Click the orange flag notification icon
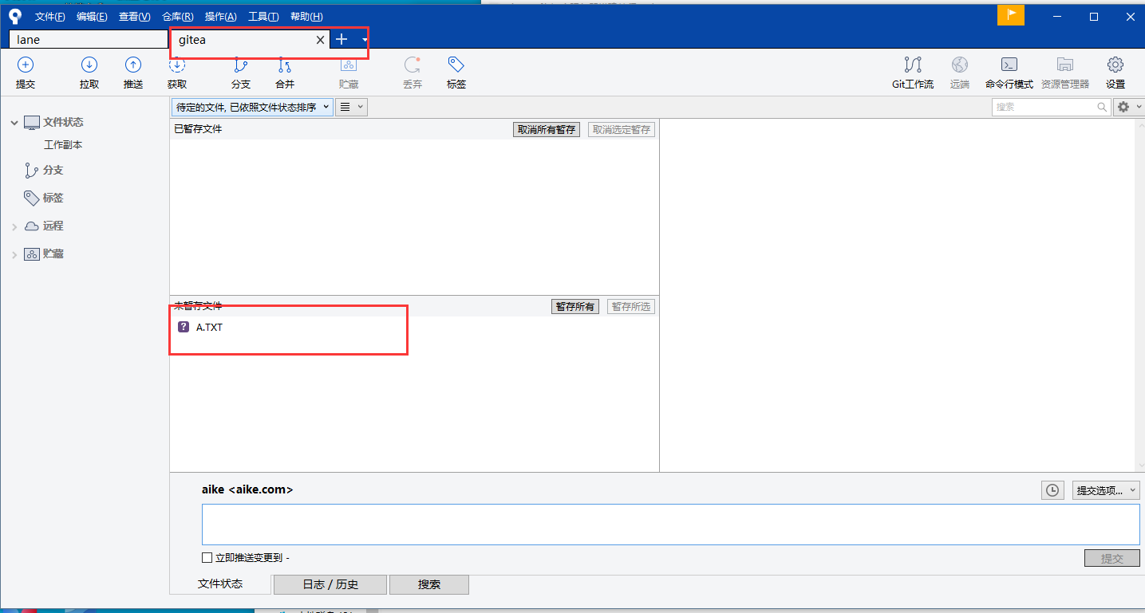The height and width of the screenshot is (613, 1145). 1011,15
